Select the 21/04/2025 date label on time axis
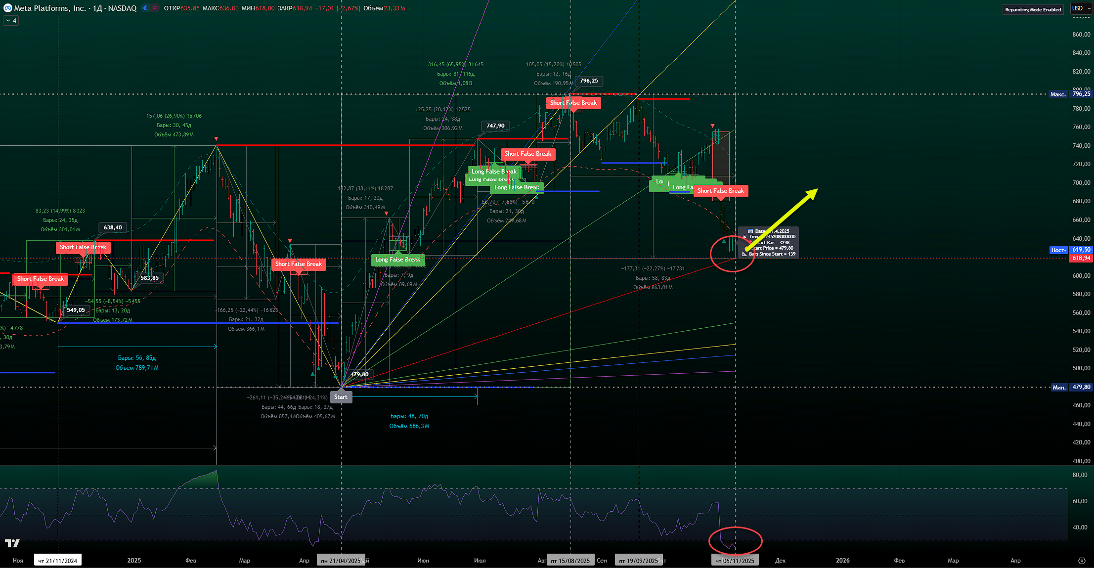 (341, 561)
